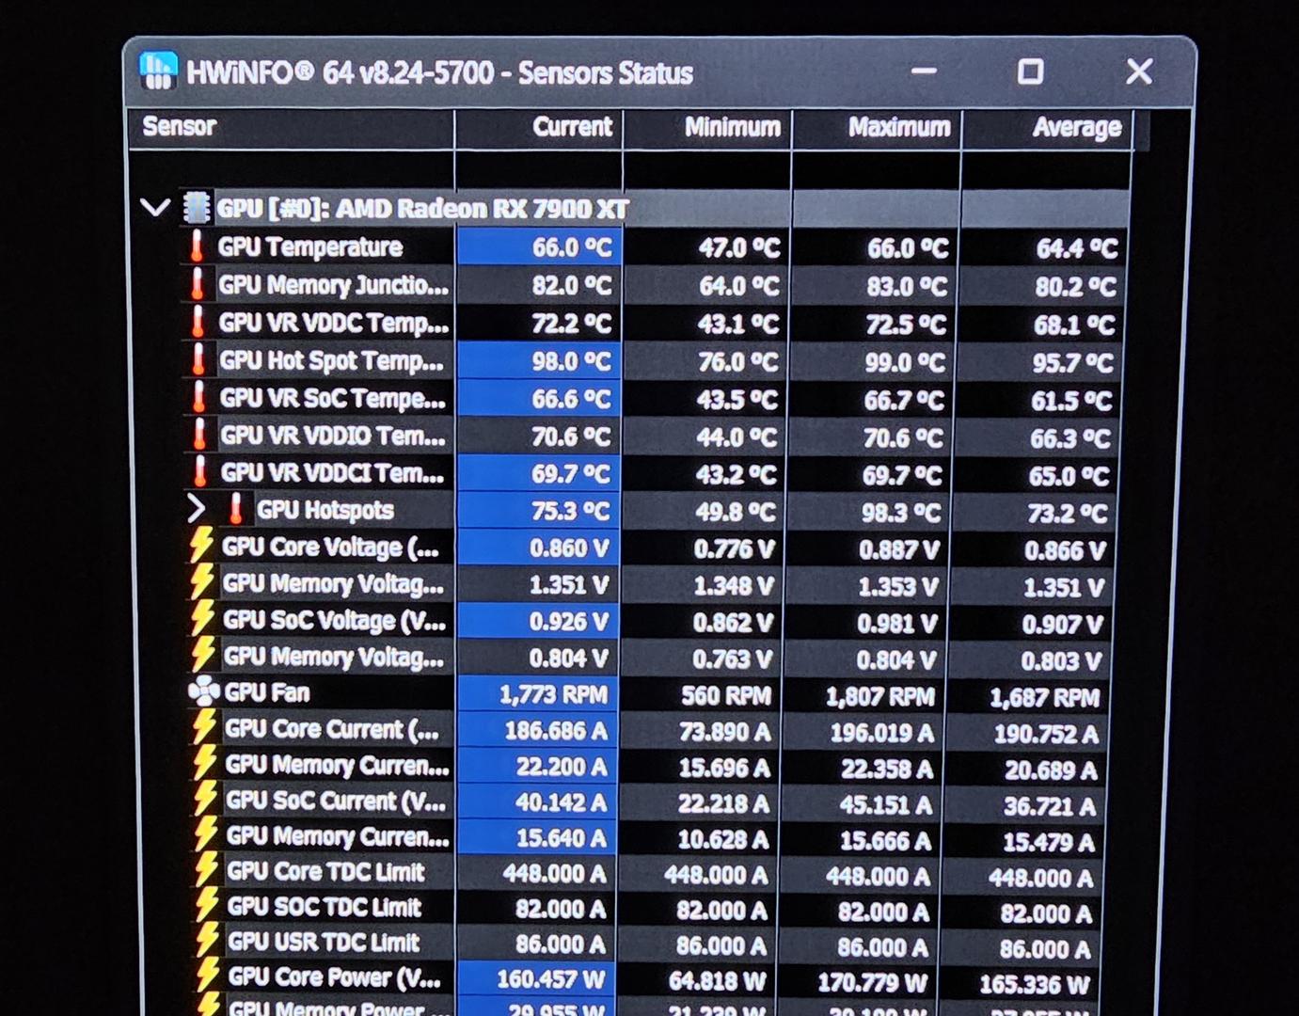Image resolution: width=1299 pixels, height=1016 pixels.
Task: Click thermometer icon of GPU Temperature row
Action: pyautogui.click(x=197, y=246)
